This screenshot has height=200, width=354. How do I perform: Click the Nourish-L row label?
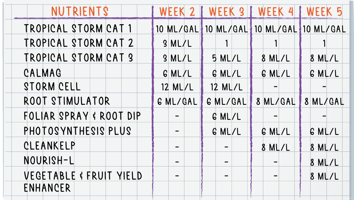[49, 161]
